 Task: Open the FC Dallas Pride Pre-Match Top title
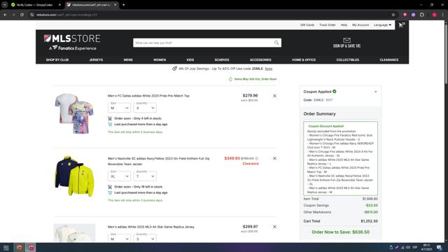coord(148,96)
